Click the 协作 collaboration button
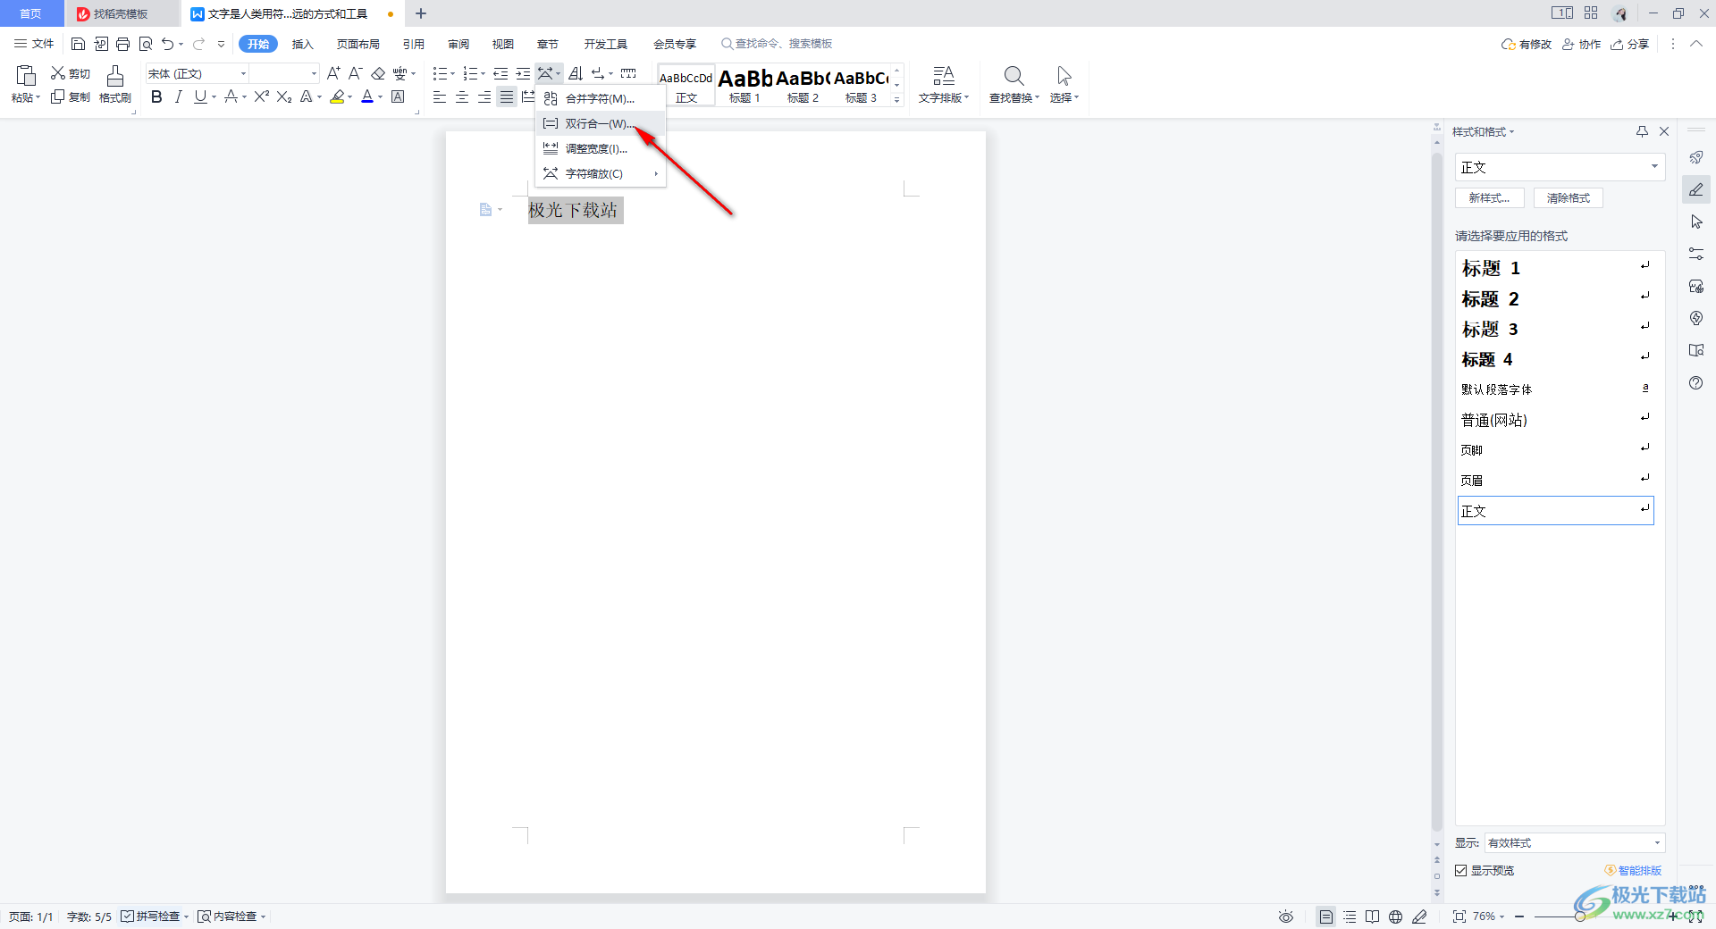Screen dimensions: 1716x929 tap(1582, 44)
